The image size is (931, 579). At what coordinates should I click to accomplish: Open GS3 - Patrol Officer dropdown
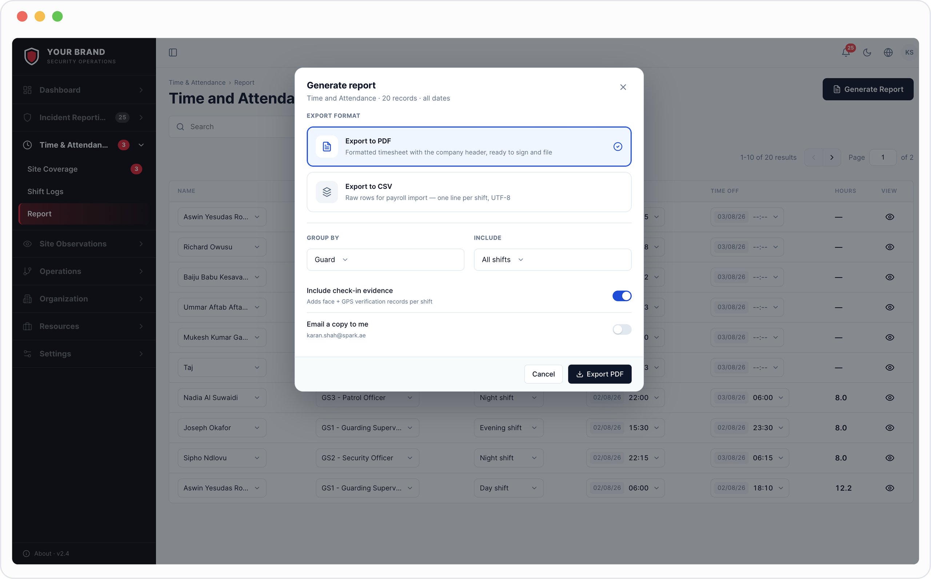(367, 397)
